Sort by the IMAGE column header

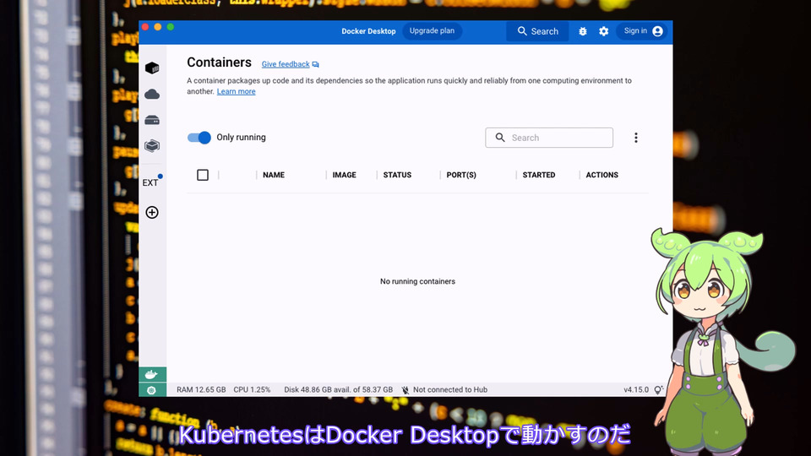pos(345,175)
